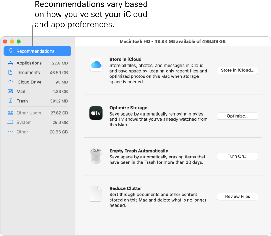This screenshot has width=271, height=236.
Task: Click the iCloud app icon
Action: pyautogui.click(x=96, y=65)
